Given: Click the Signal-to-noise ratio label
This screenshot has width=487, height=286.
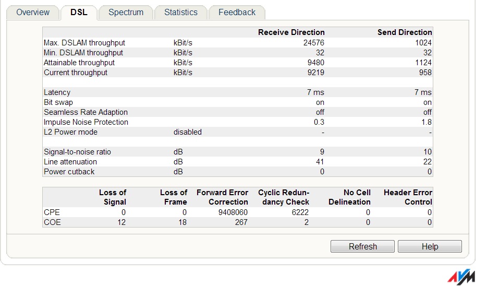Looking at the screenshot, I should [x=77, y=152].
